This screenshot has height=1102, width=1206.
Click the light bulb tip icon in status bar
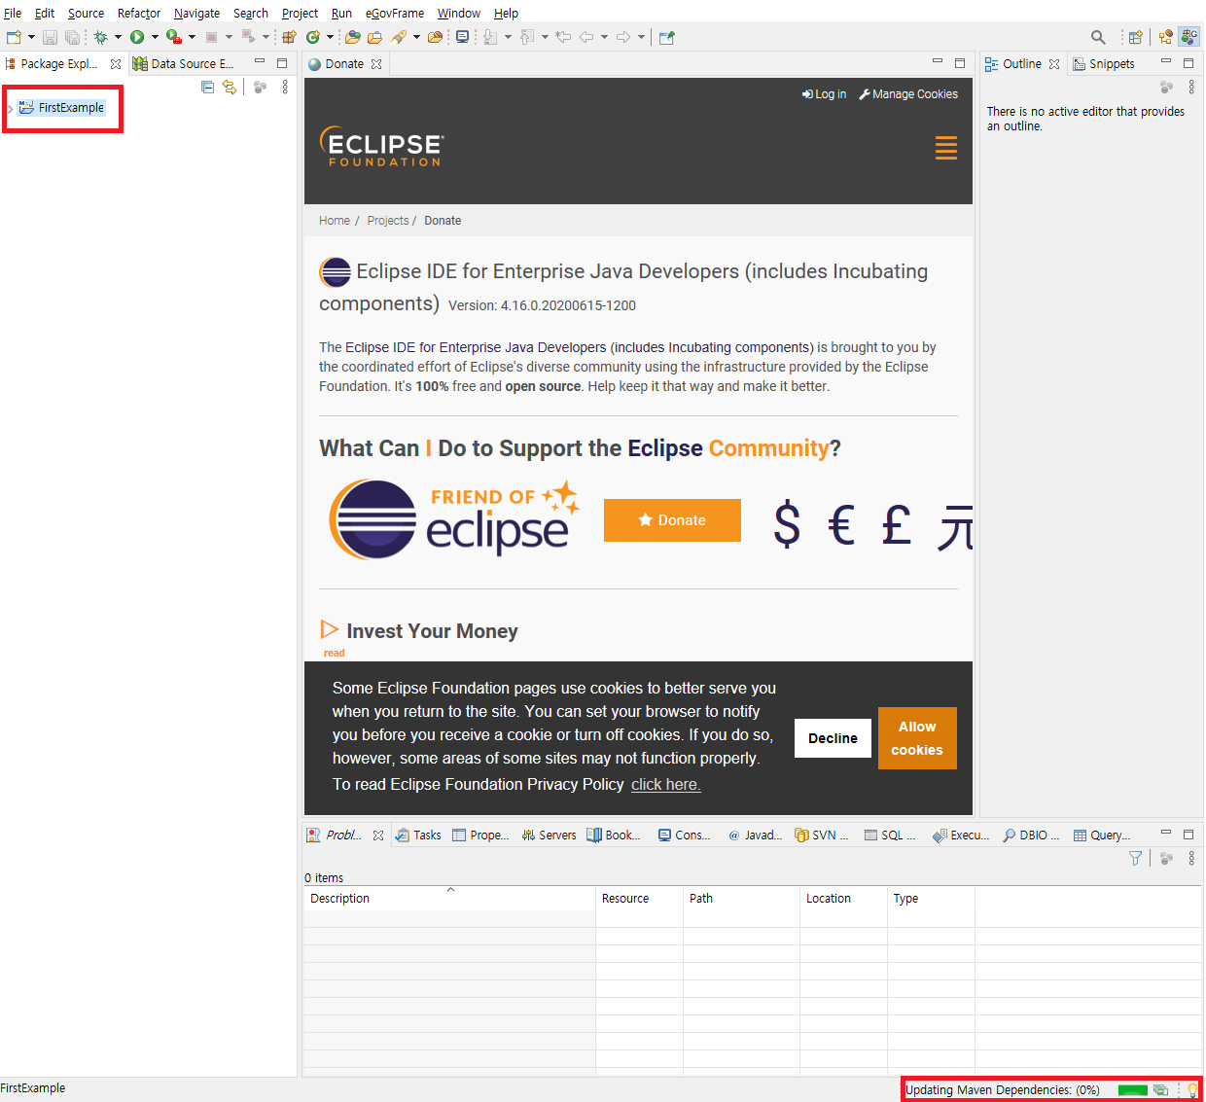pos(1192,1090)
